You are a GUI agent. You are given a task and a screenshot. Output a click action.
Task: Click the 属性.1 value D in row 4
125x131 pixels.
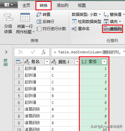[x=65, y=89]
